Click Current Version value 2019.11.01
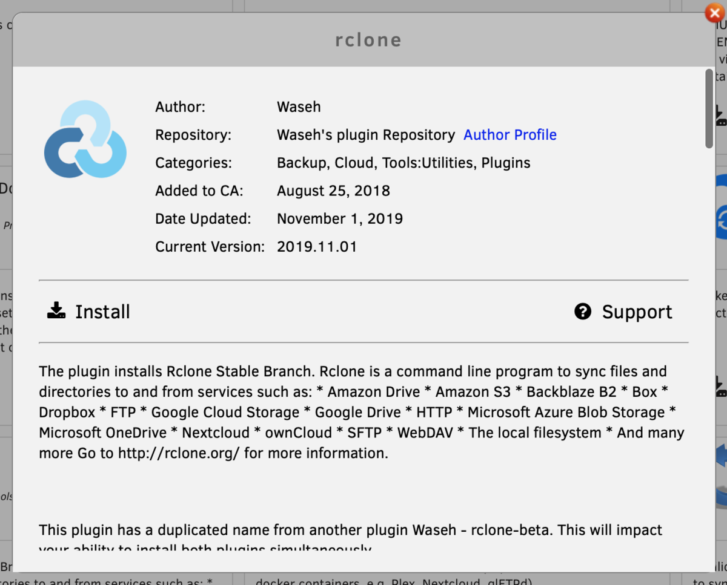The width and height of the screenshot is (727, 585). coord(317,246)
